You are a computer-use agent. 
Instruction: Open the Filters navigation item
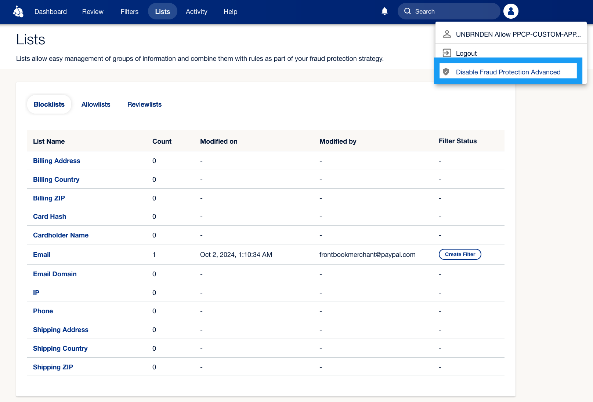pyautogui.click(x=129, y=12)
